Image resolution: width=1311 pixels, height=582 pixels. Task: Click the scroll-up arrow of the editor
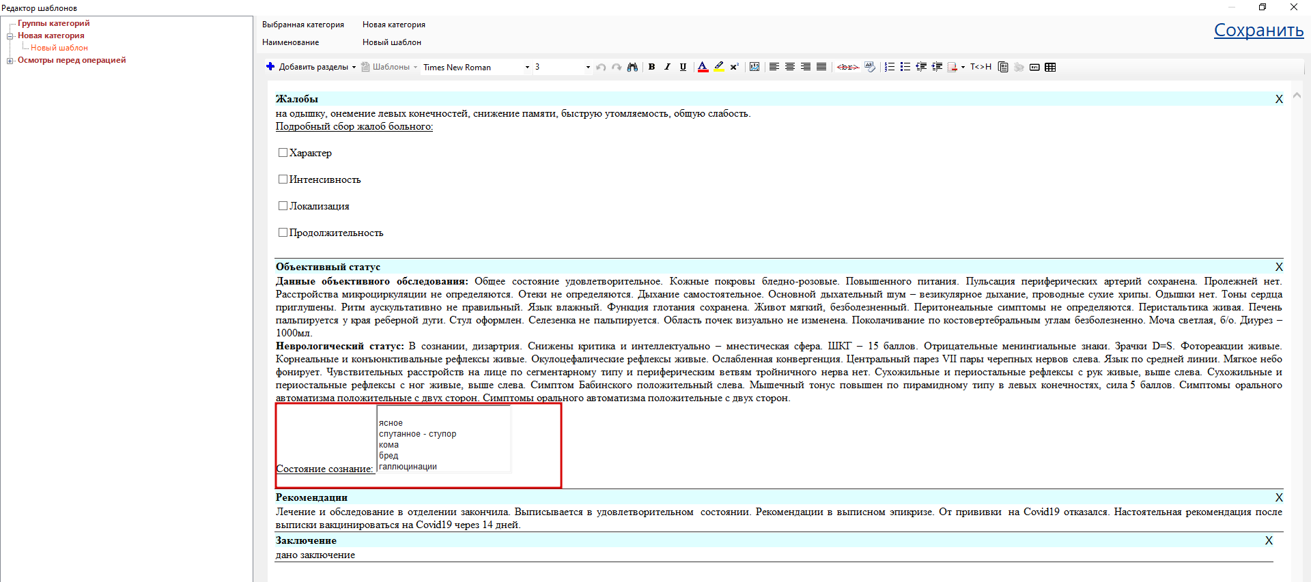pyautogui.click(x=1297, y=96)
